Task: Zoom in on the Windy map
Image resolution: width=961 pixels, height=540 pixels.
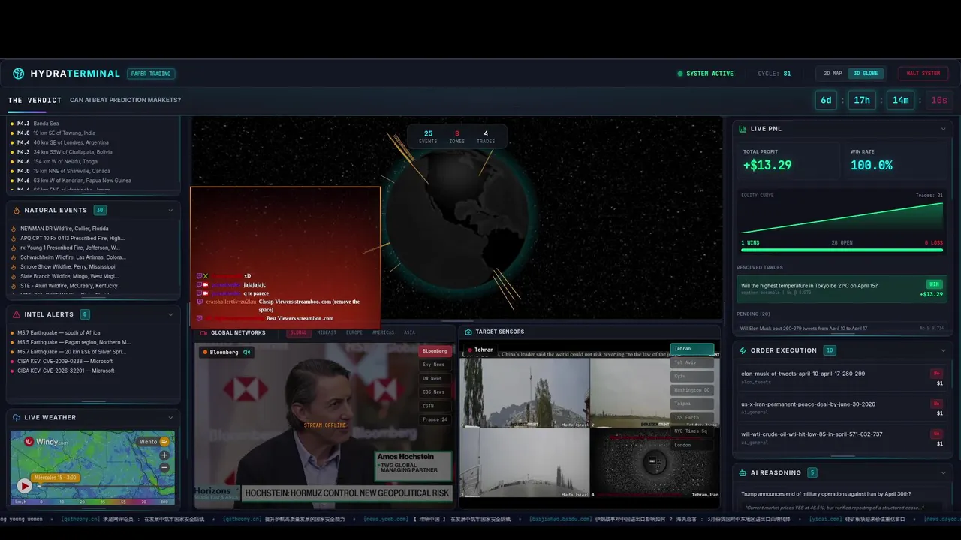Action: click(x=164, y=454)
